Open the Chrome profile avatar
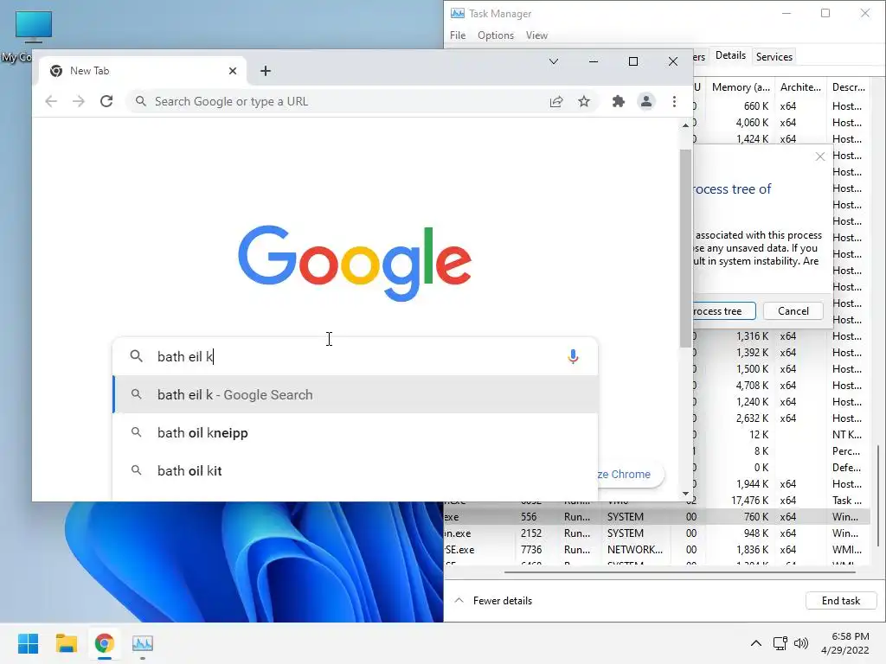Screen dimensions: 886x664 (x=645, y=102)
